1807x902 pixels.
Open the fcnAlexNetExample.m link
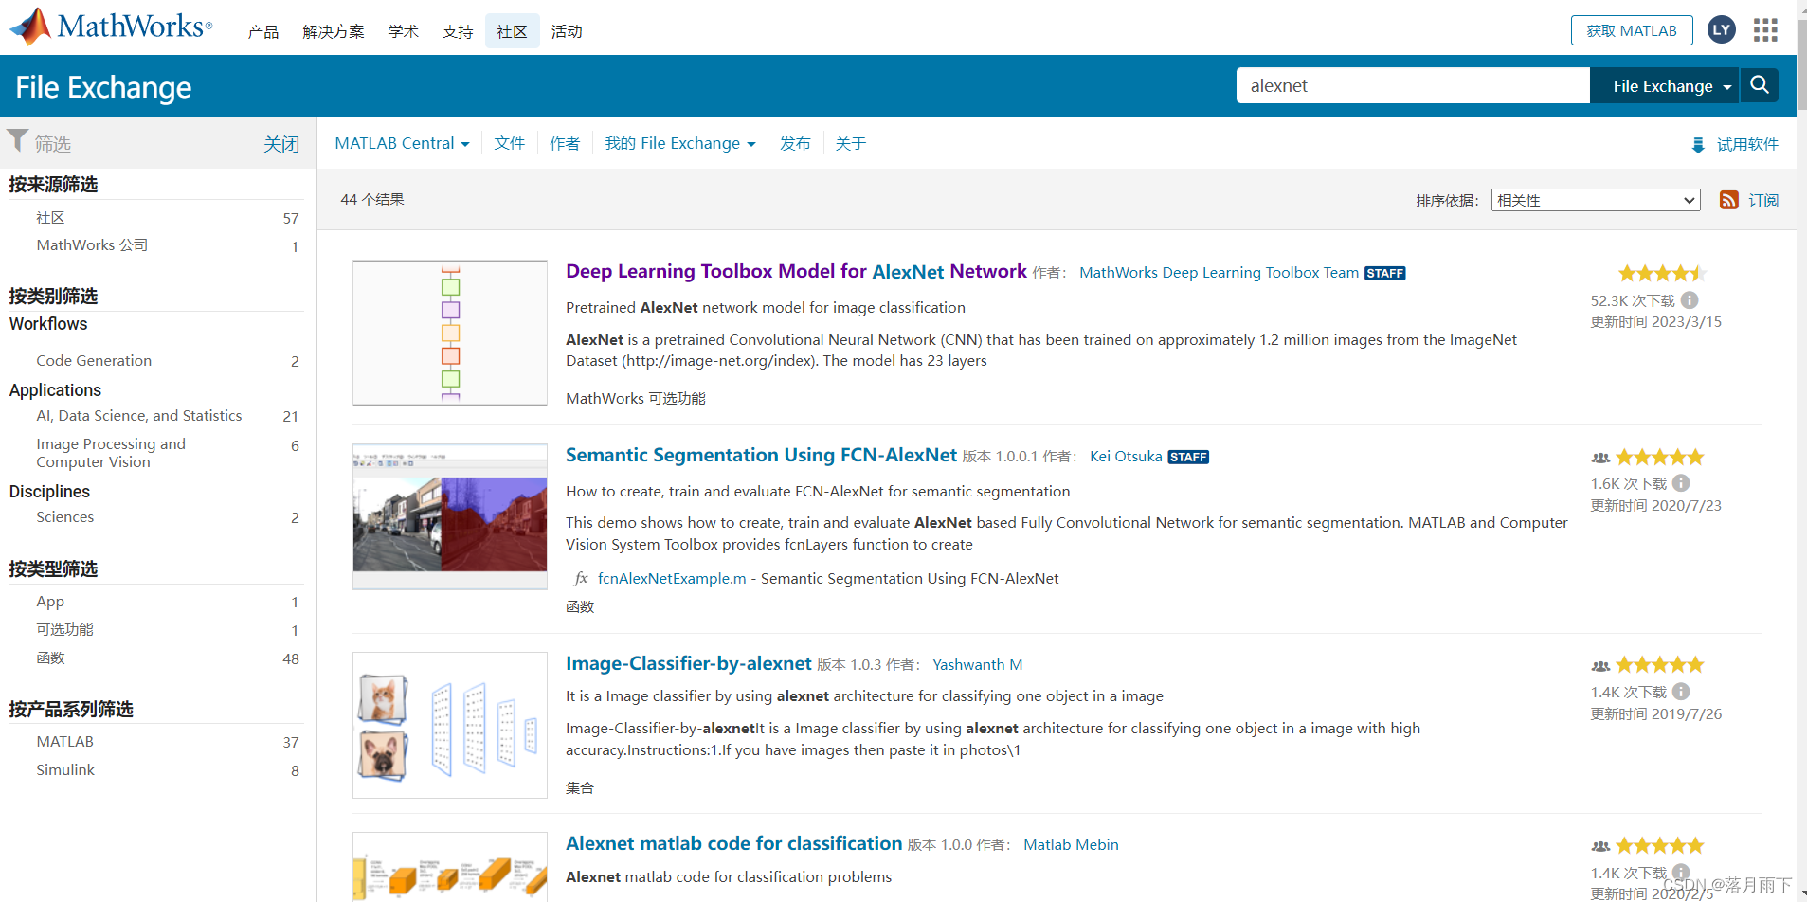click(x=671, y=578)
